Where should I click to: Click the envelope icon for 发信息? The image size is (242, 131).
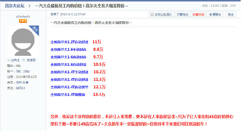click(24, 60)
